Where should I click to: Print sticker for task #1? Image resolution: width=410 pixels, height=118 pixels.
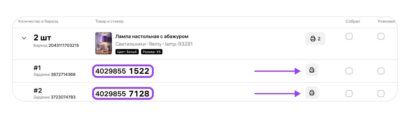tap(312, 70)
